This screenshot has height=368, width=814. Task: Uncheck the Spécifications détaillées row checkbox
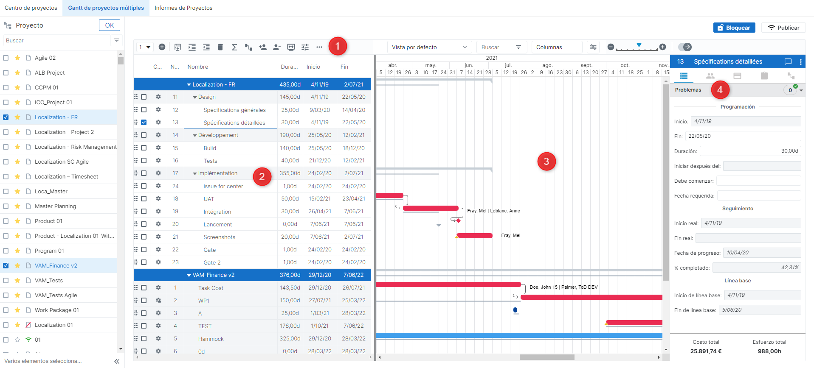[x=144, y=123]
